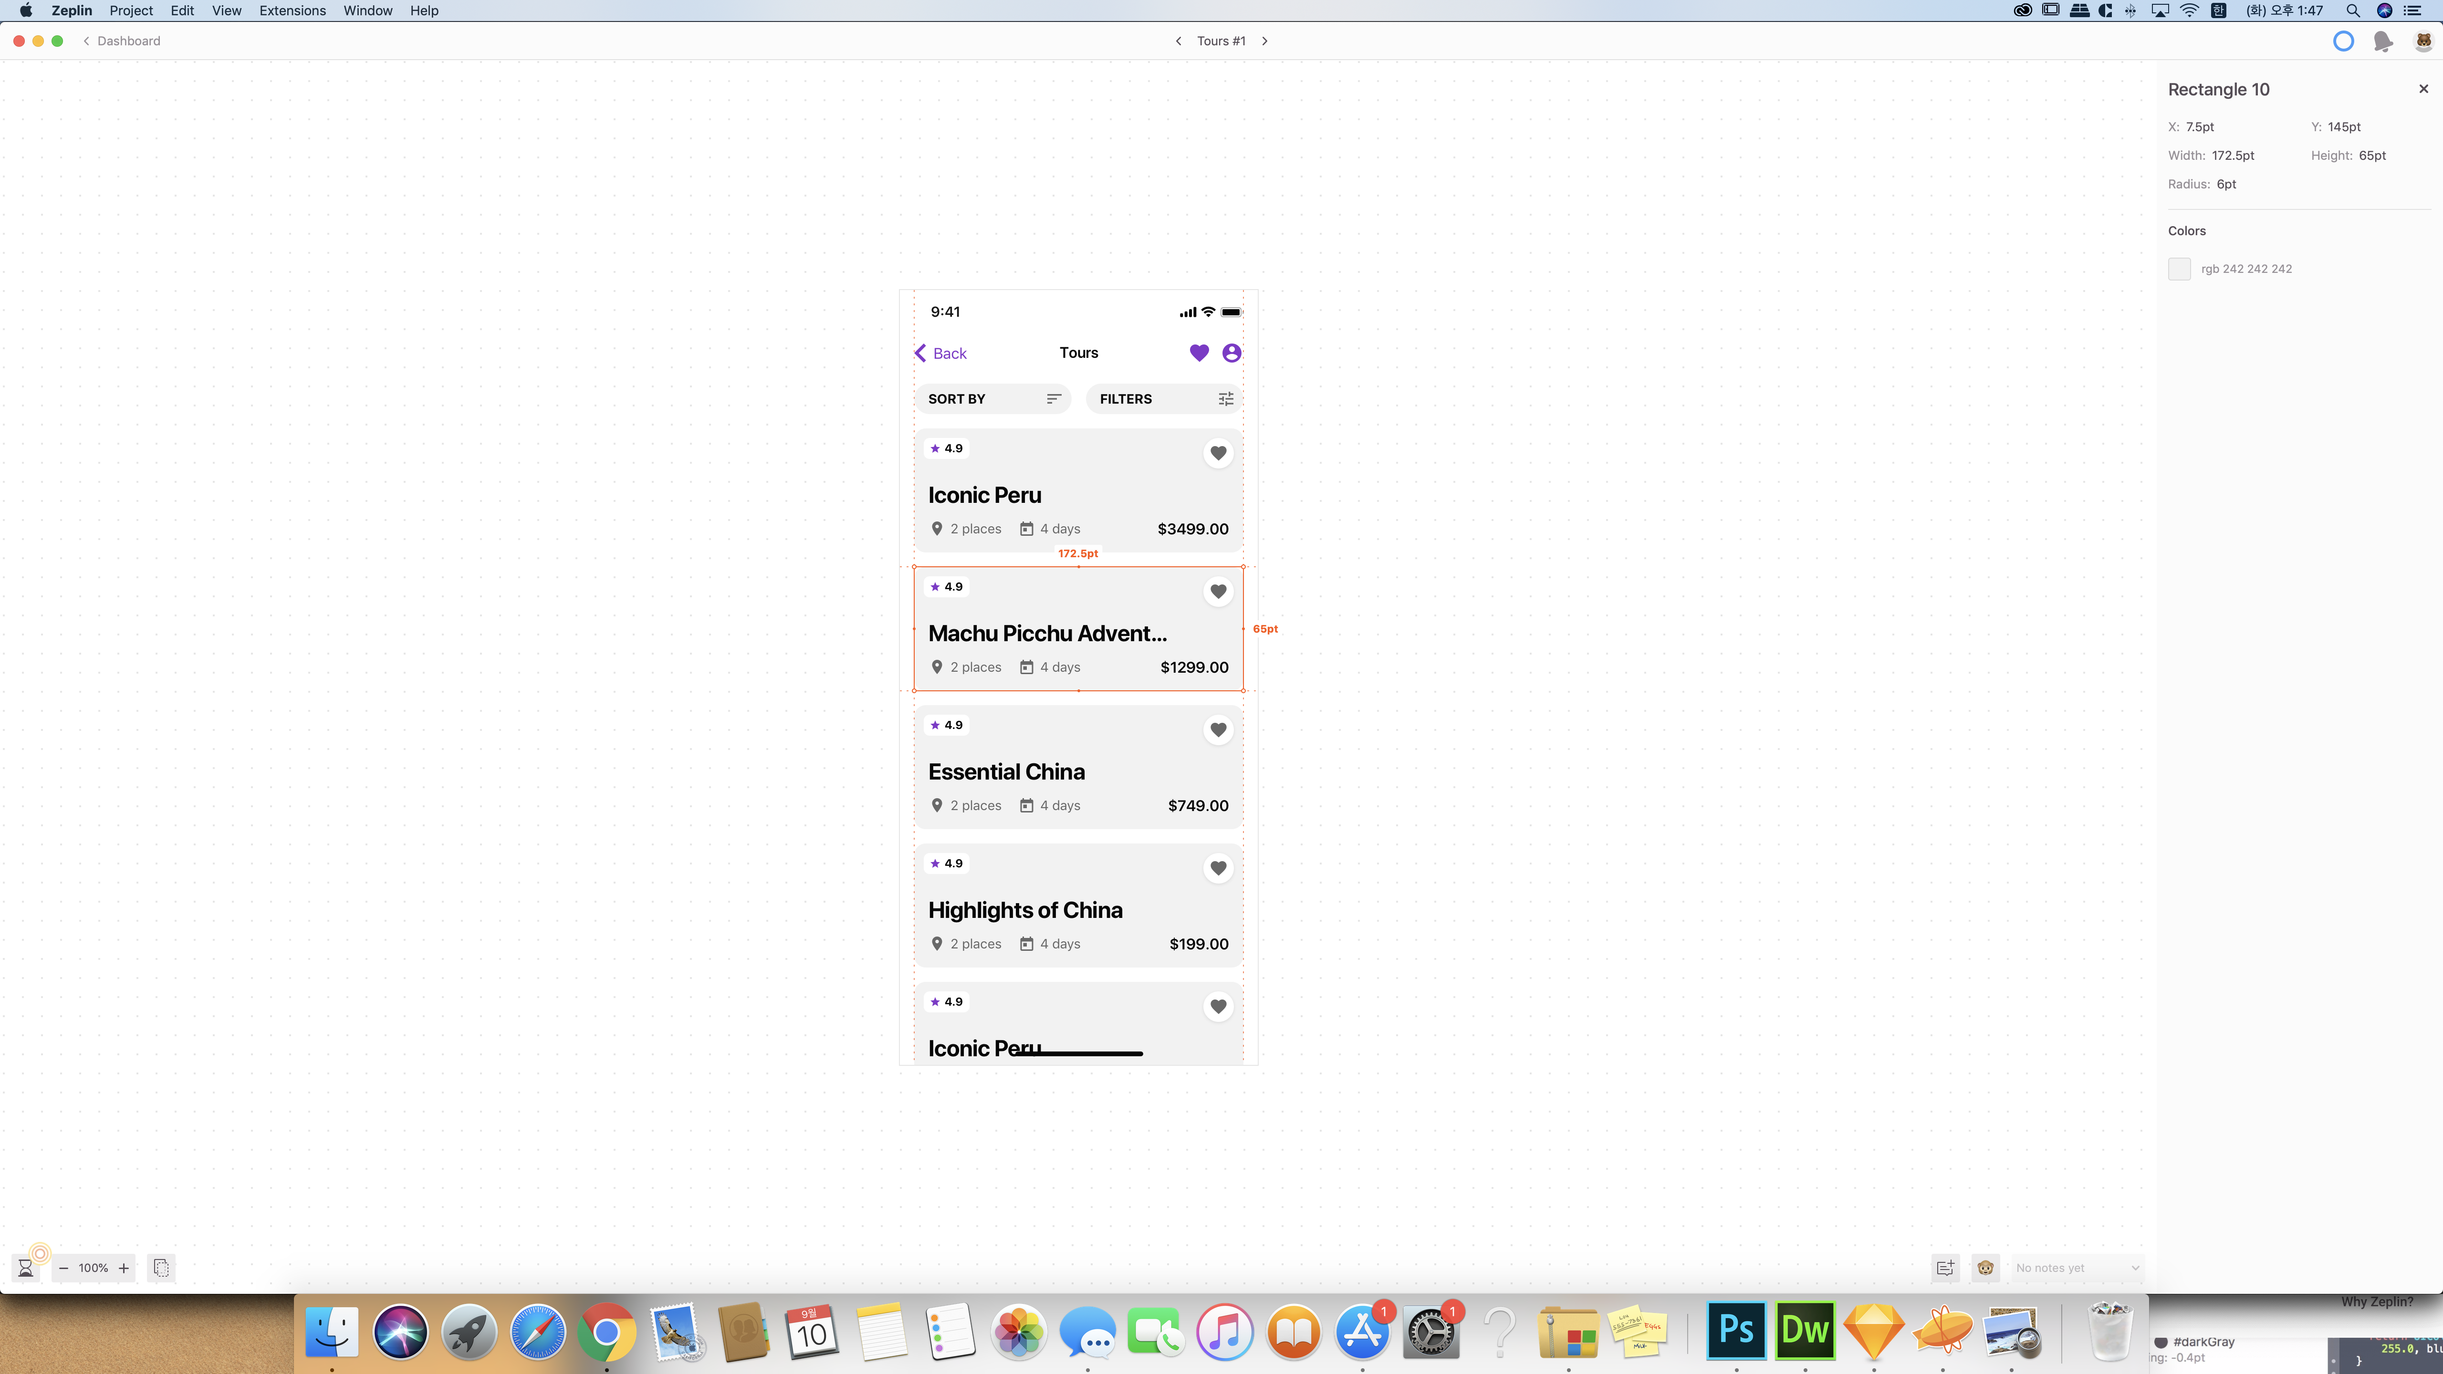Click the blue sync circle icon
Viewport: 2443px width, 1374px height.
(2342, 41)
